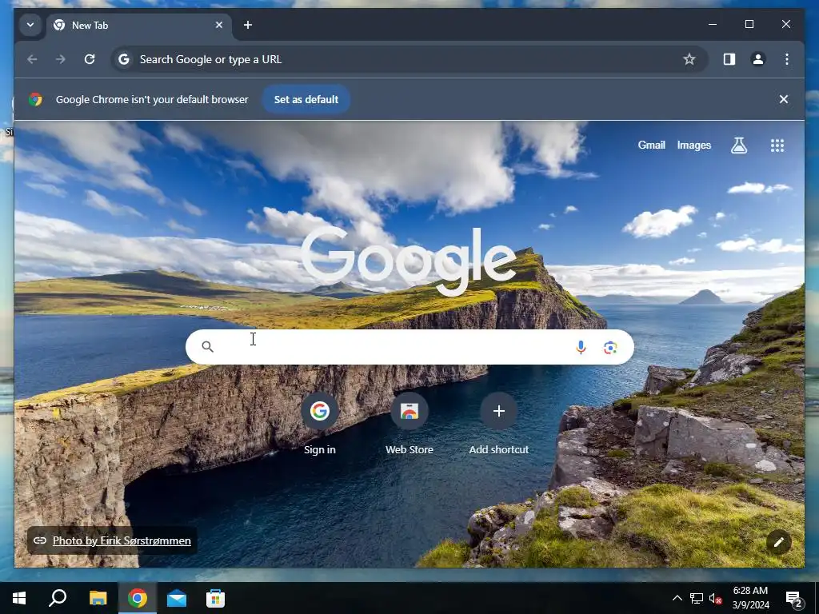The width and height of the screenshot is (819, 614).
Task: Search by image with Google Lens
Action: pos(610,347)
